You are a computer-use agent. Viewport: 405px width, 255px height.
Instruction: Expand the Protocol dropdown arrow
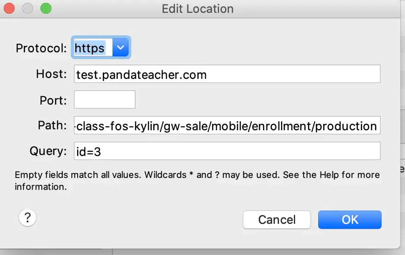coord(120,47)
